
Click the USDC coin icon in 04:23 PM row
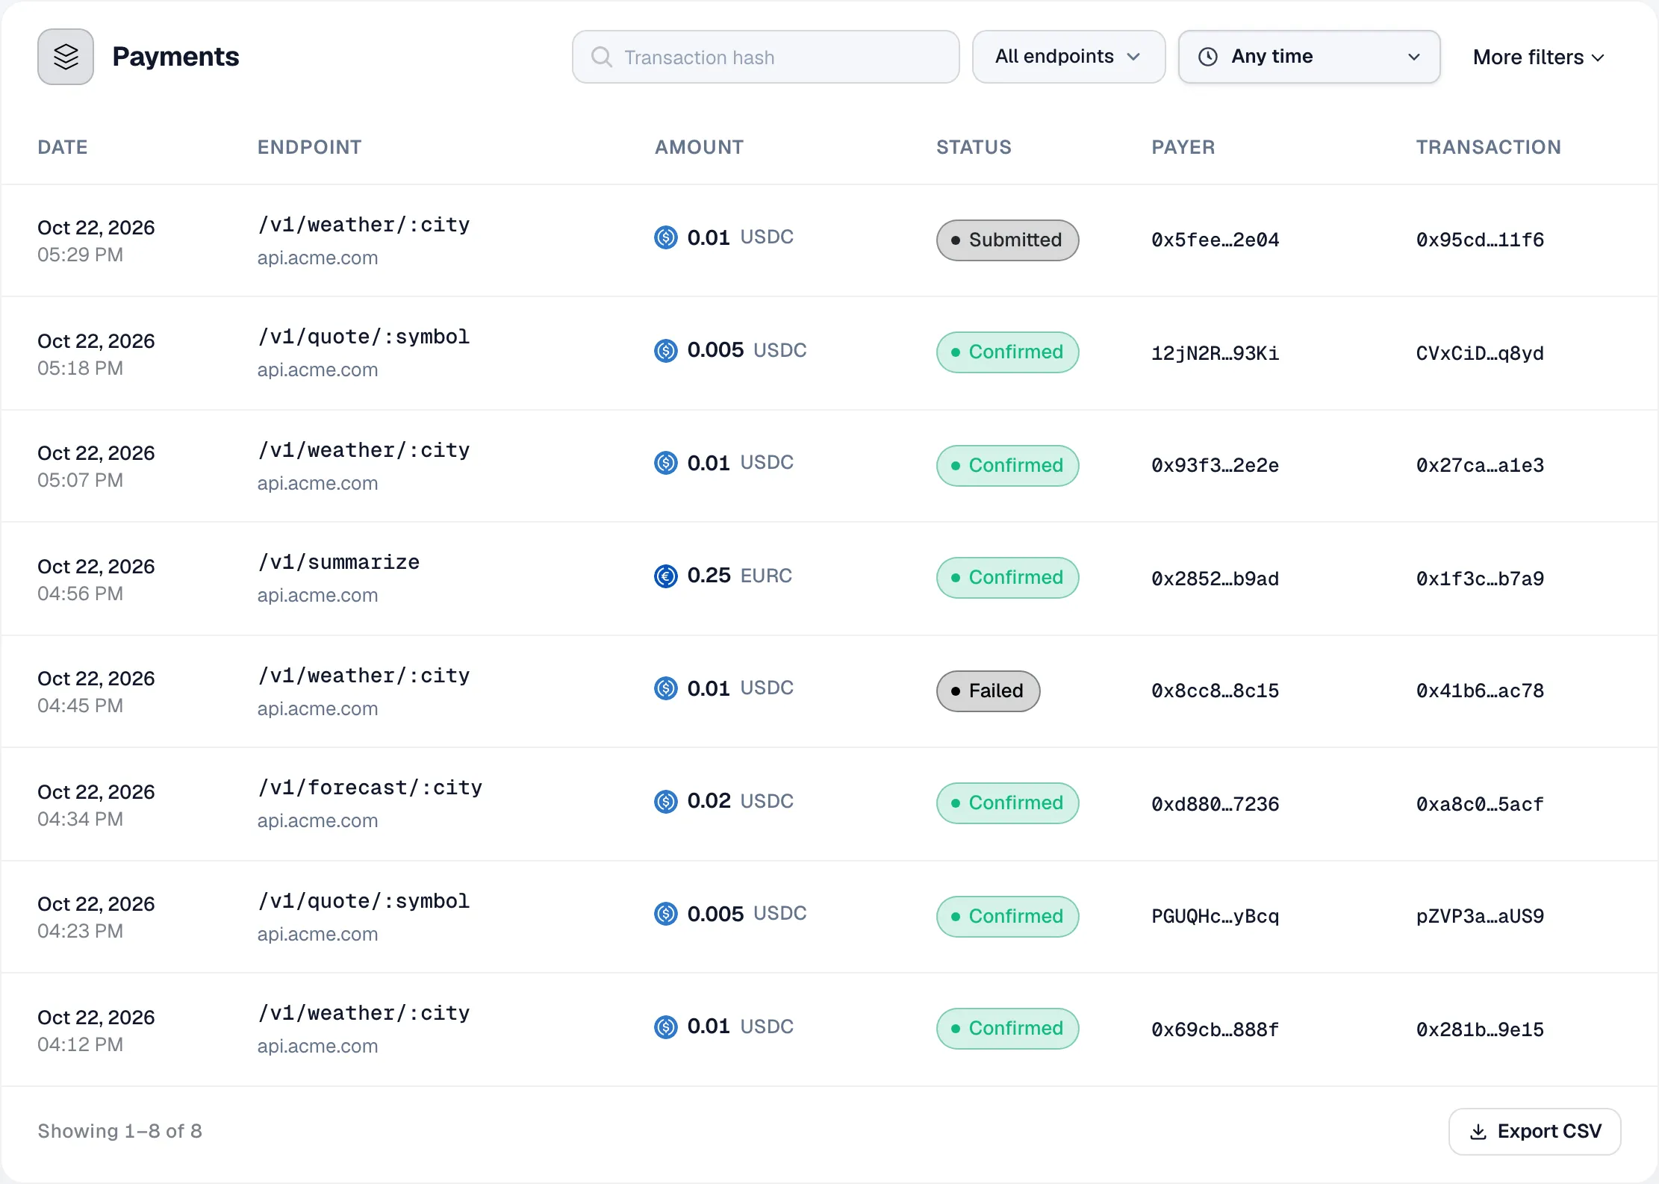pyautogui.click(x=665, y=914)
